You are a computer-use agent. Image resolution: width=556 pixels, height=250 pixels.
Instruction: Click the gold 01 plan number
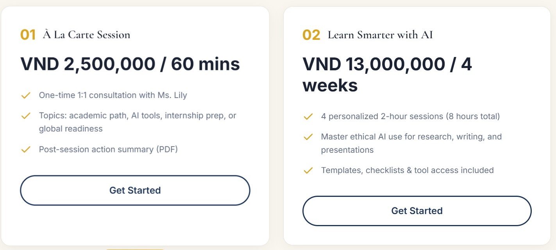[28, 35]
